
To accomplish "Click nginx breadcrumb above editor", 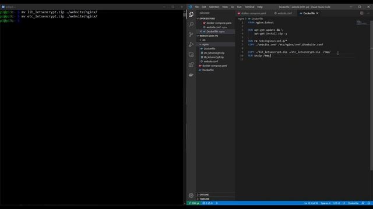I will pyautogui.click(x=241, y=19).
